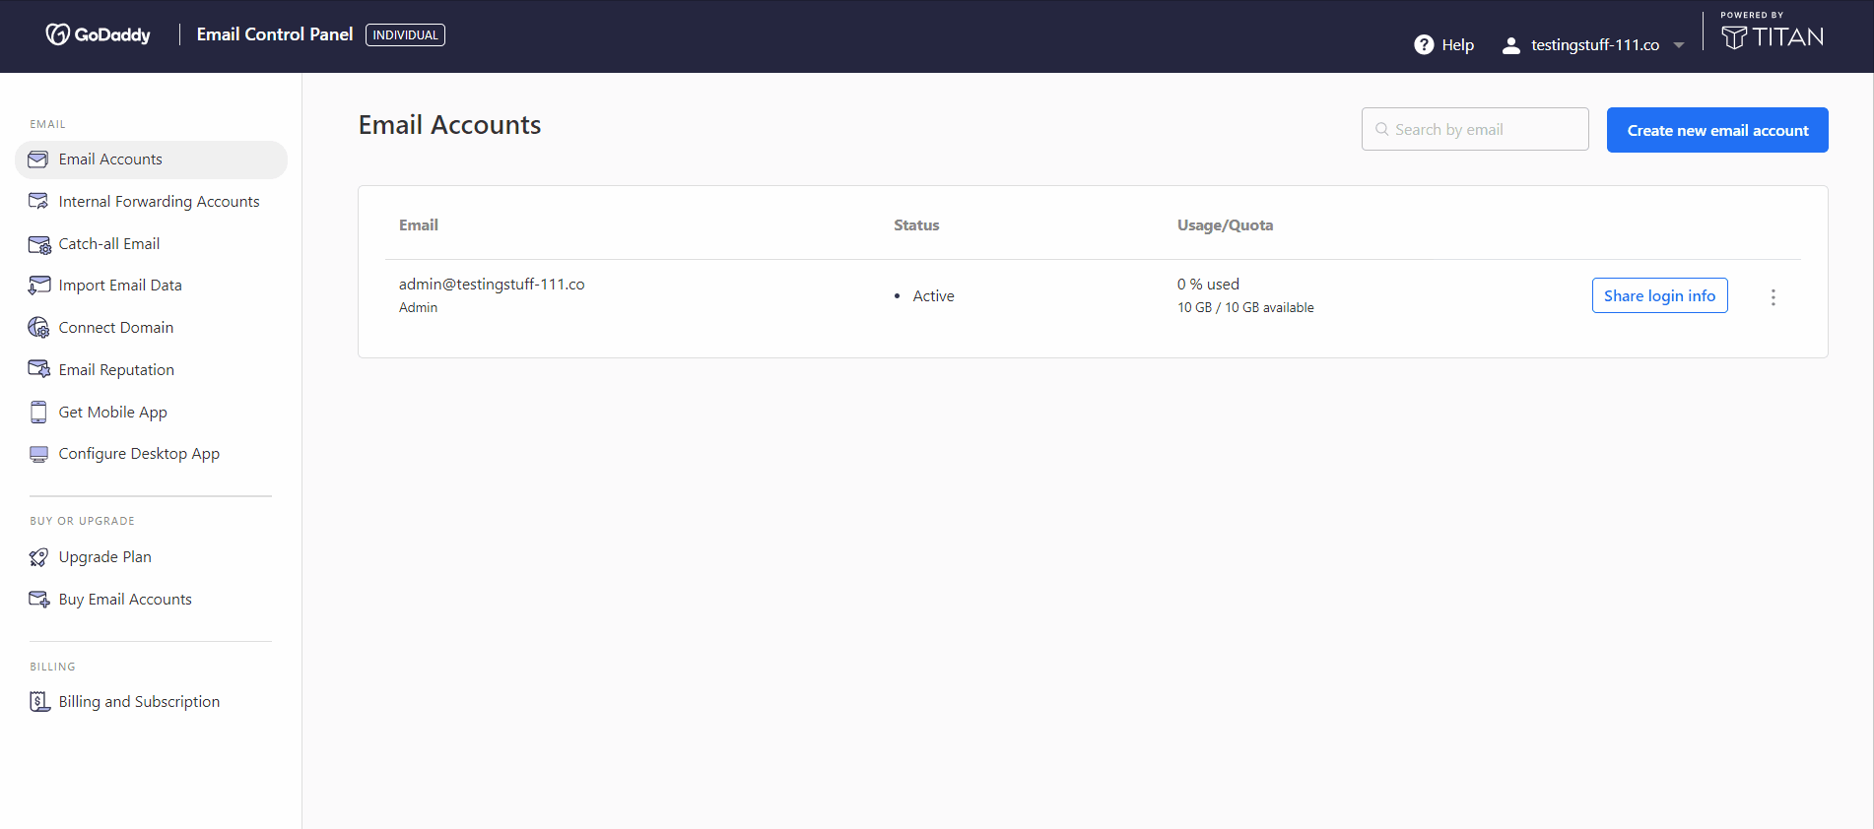This screenshot has width=1874, height=829.
Task: Click the Upgrade Plan rocket icon
Action: point(38,557)
